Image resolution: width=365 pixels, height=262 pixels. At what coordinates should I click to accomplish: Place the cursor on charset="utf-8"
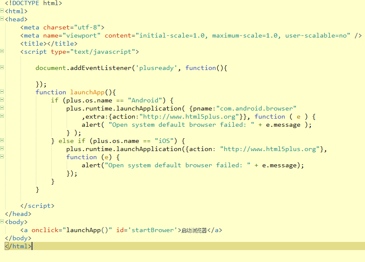coord(74,27)
